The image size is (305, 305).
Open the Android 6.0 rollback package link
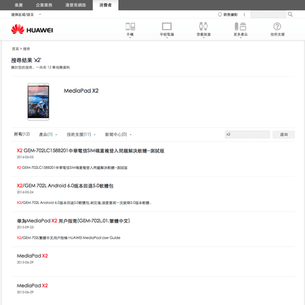pyautogui.click(x=65, y=186)
